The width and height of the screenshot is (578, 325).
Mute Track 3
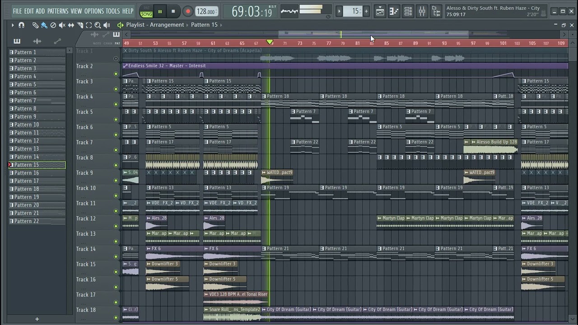[116, 89]
